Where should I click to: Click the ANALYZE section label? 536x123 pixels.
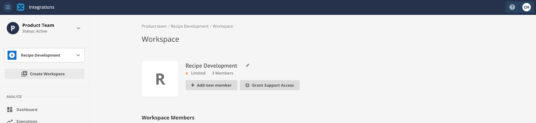14,97
